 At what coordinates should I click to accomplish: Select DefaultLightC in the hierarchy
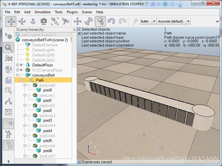(43, 60)
